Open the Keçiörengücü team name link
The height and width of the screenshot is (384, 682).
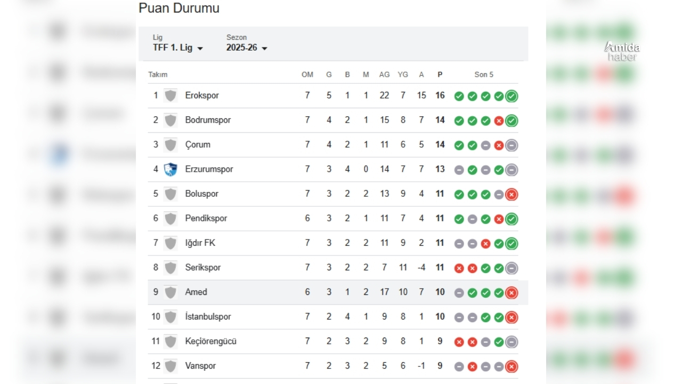(x=210, y=341)
